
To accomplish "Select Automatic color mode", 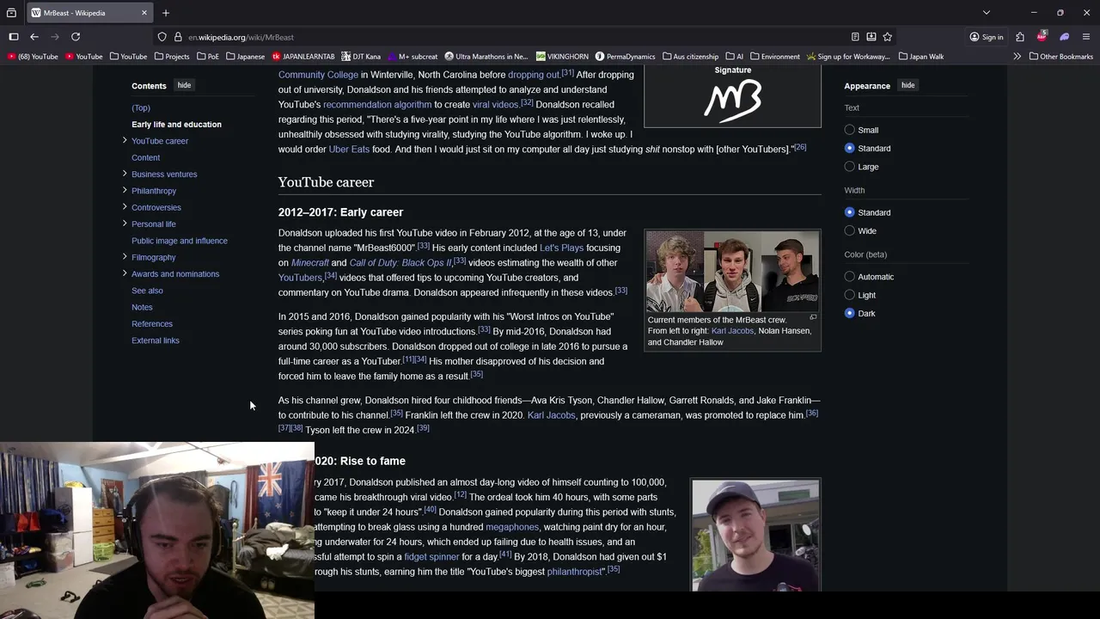I will pos(850,277).
